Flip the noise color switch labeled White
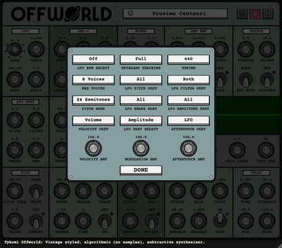Viewport: 282px width, 248px height. click(x=36, y=191)
